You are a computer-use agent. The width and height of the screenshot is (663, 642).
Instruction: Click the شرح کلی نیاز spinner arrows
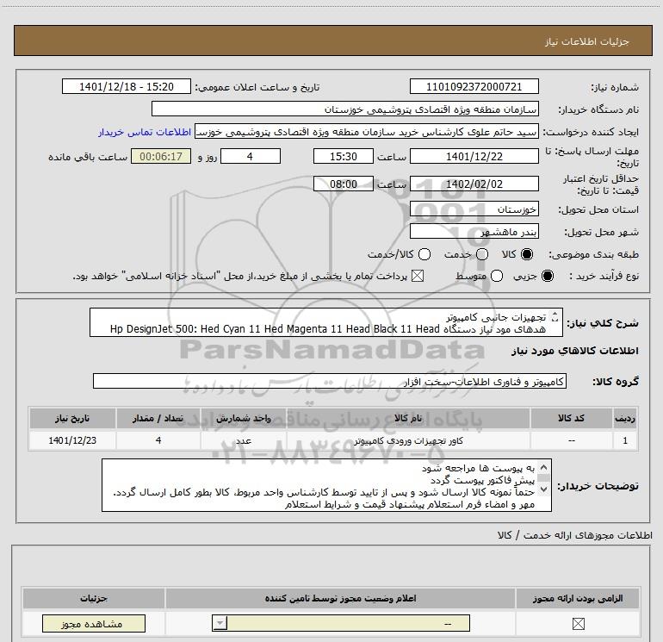[x=555, y=316]
